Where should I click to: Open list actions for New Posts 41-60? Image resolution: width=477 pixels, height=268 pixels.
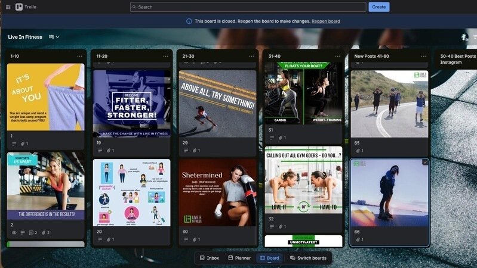[x=423, y=56]
